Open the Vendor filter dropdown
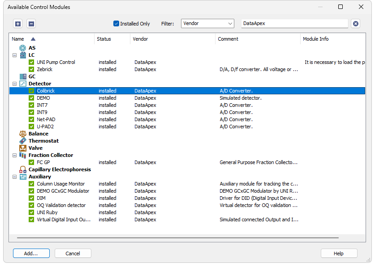The height and width of the screenshot is (266, 375). point(207,24)
